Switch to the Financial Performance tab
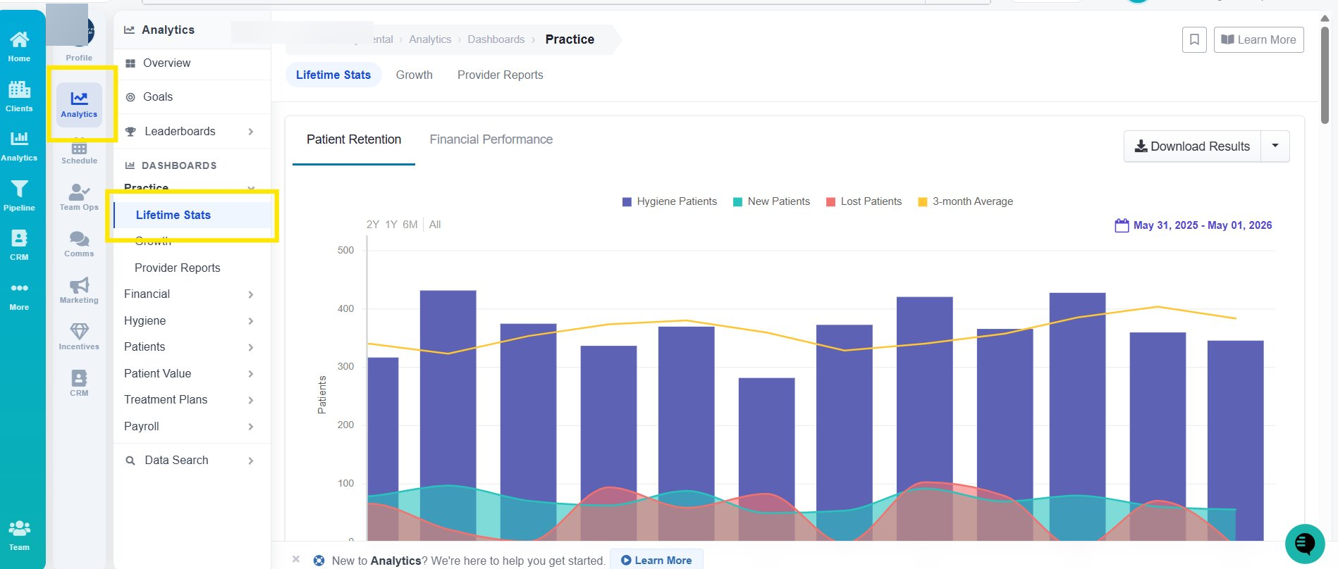Screen dimensions: 1338x569 [x=491, y=139]
